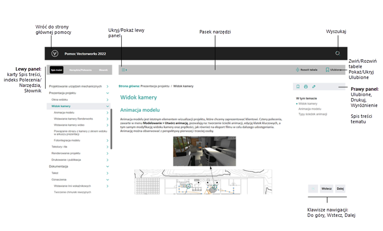
Task: Expand Wstawianie kamery wideo chevron
Action: 107,125
